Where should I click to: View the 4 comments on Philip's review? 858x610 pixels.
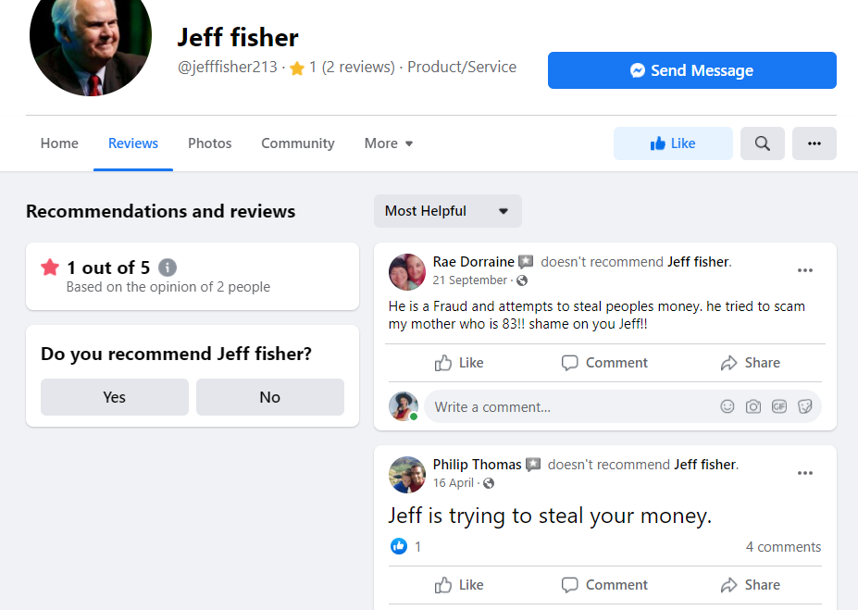click(x=783, y=547)
